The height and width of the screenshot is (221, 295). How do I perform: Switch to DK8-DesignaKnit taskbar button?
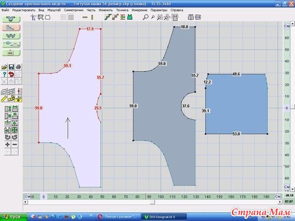click(x=164, y=217)
